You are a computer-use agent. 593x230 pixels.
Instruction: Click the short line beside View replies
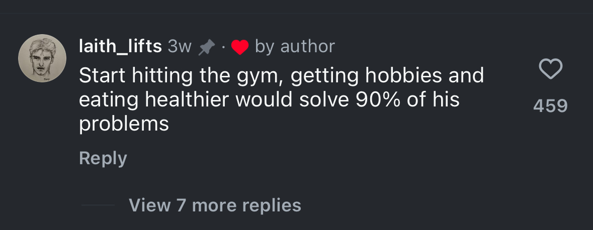click(x=98, y=205)
